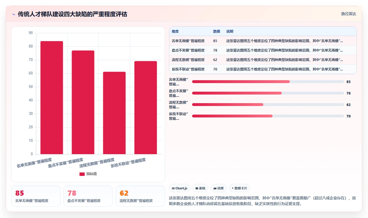Image resolution: width=368 pixels, height=218 pixels.
Task: Select the 数据卡片 chip
Action: point(239,188)
